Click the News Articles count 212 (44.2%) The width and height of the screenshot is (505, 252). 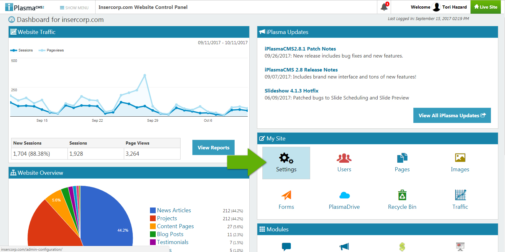click(x=233, y=211)
